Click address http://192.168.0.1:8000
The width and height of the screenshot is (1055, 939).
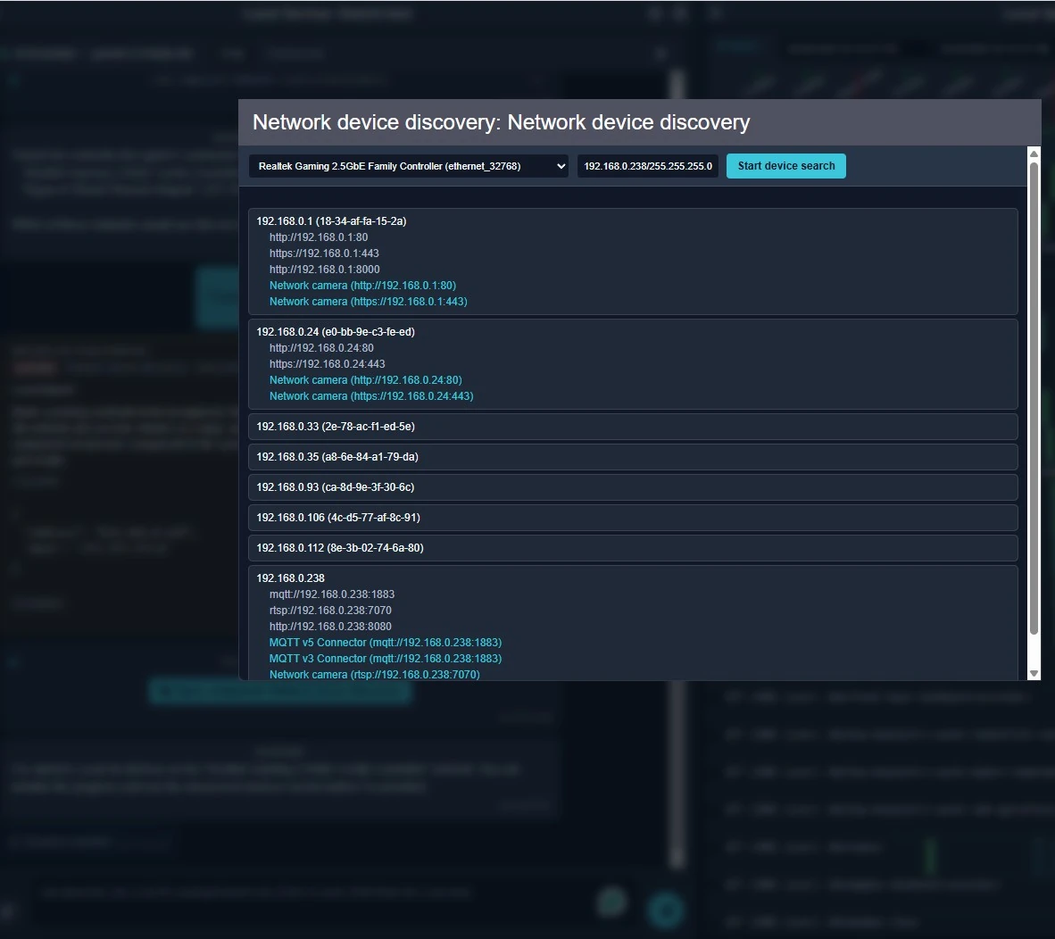pos(324,269)
